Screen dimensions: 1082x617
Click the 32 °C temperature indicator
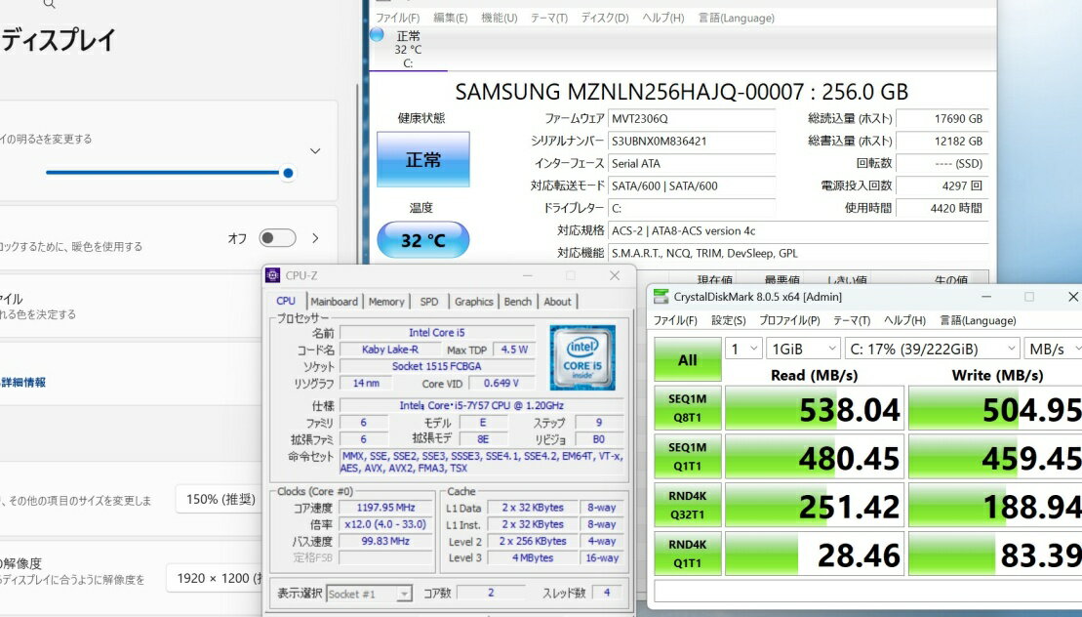[x=422, y=240]
